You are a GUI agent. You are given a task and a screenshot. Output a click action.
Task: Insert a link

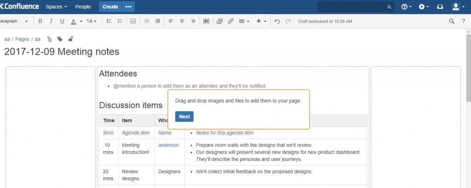tap(231, 21)
